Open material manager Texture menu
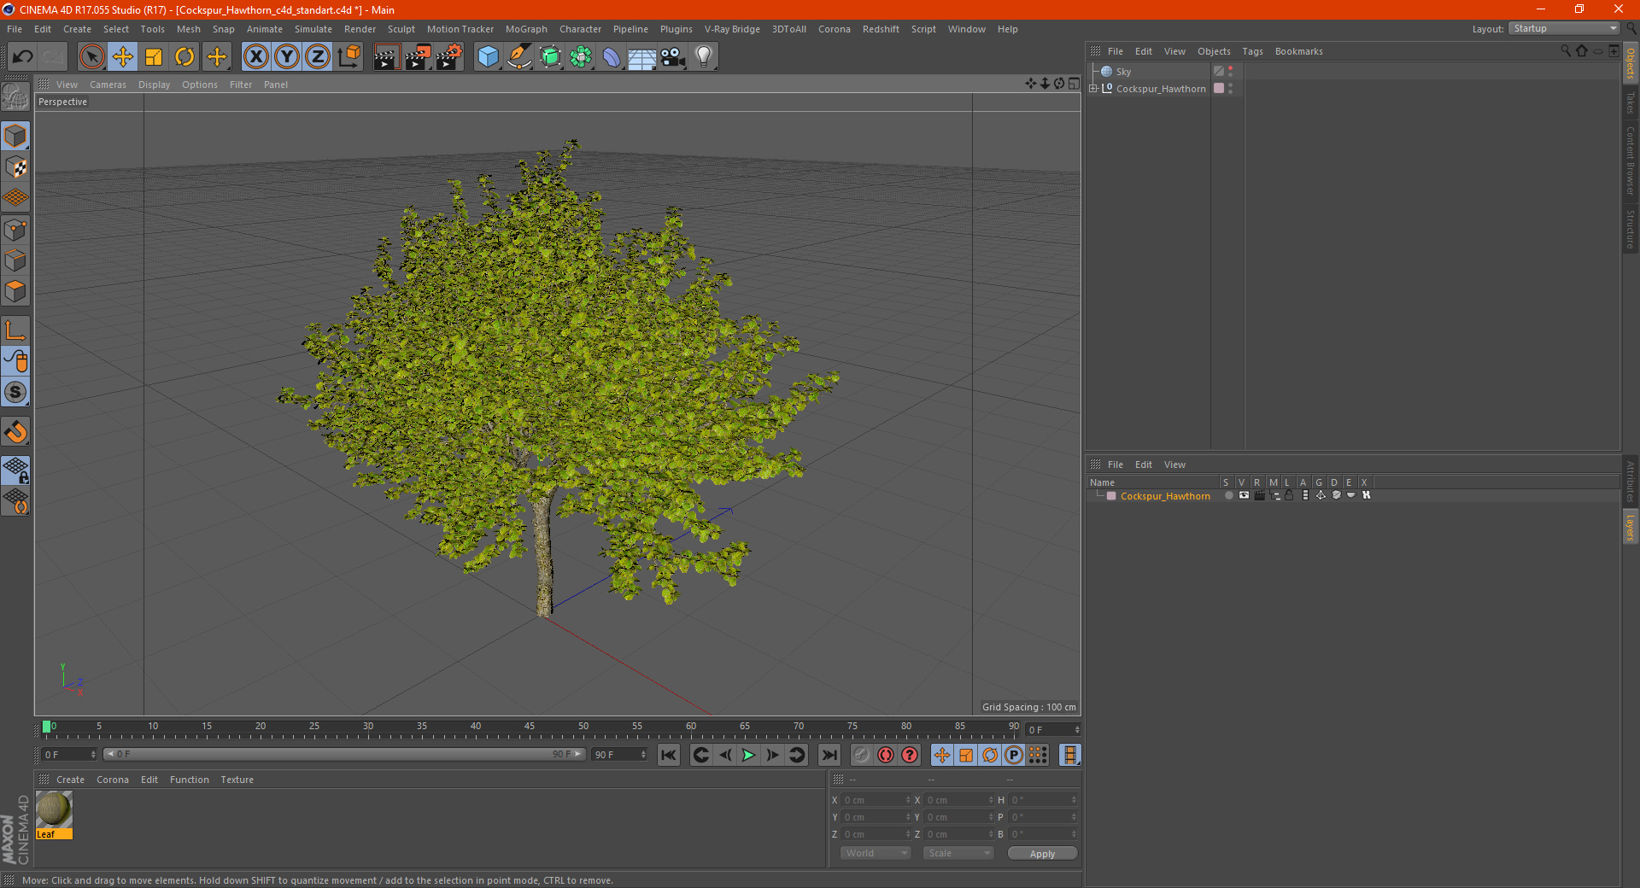 [x=237, y=780]
